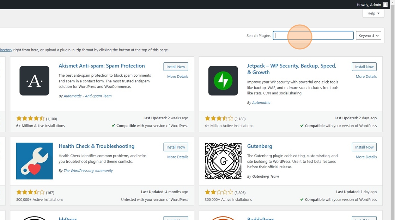Click the 'Search Plugins' label
This screenshot has height=220, width=395.
coord(259,36)
